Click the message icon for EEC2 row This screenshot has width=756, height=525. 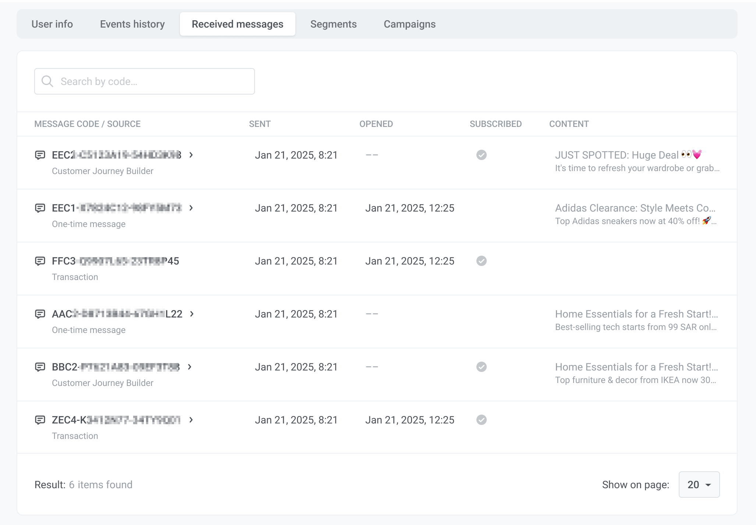tap(40, 155)
